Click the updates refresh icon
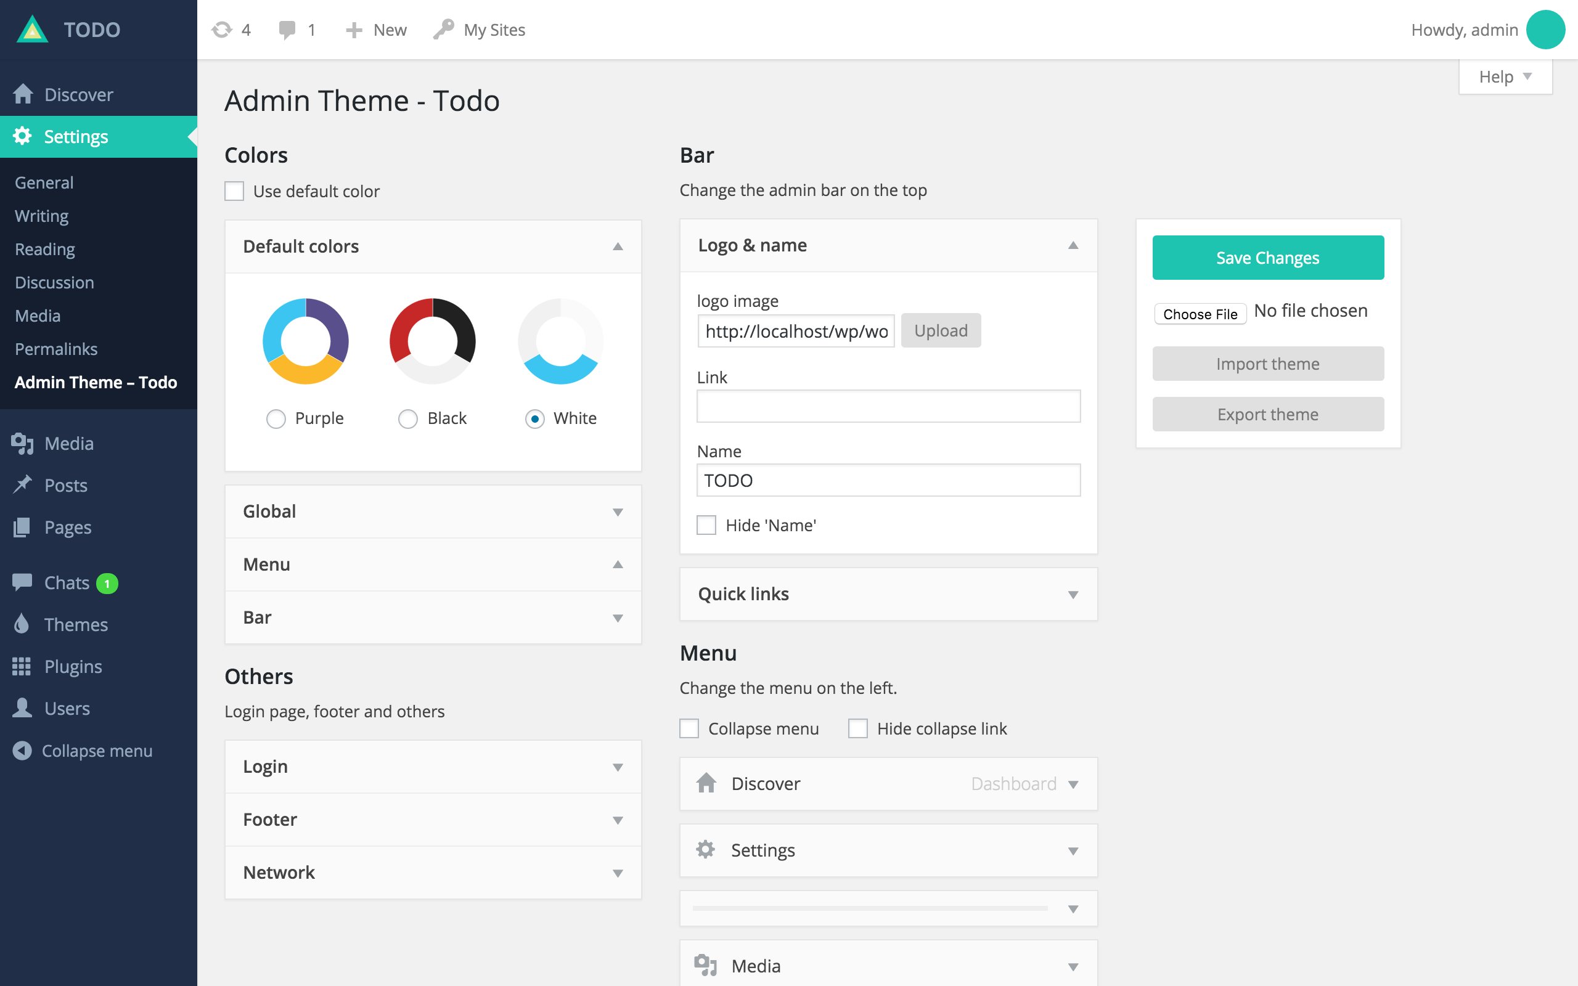The image size is (1578, 986). click(x=222, y=30)
